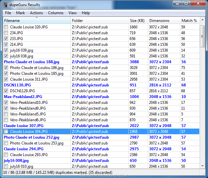Click the dupeGuru app icon in title bar
The height and width of the screenshot is (178, 208).
tap(5, 5)
